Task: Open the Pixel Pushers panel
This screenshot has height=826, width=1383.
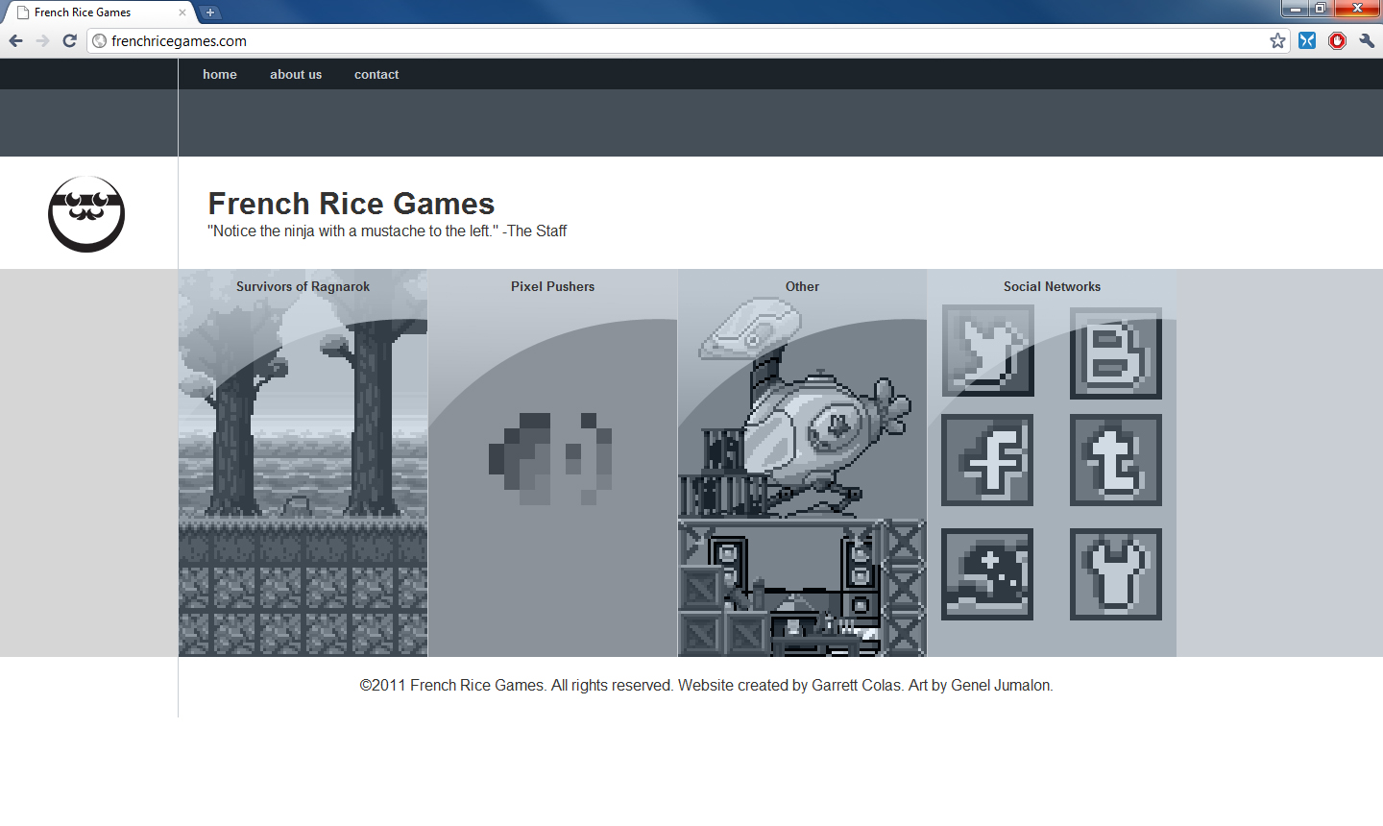Action: (x=552, y=463)
